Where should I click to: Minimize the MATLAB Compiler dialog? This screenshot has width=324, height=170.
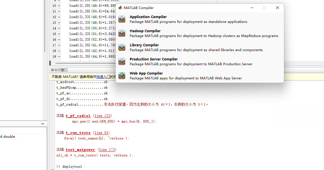[252, 8]
